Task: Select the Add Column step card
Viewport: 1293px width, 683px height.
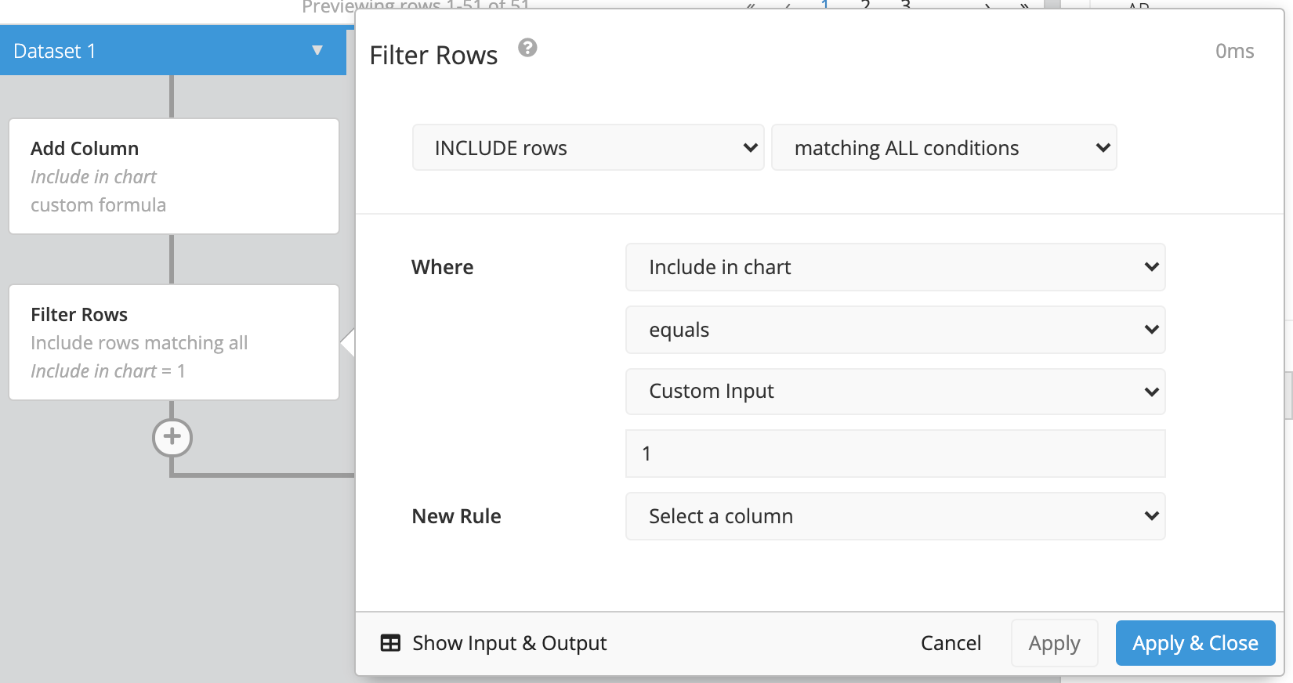Action: pyautogui.click(x=174, y=176)
